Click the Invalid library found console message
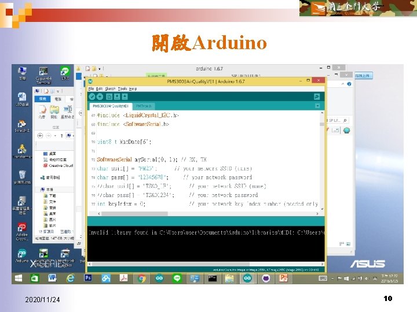Screen dimensions: 417x312 (x=206, y=232)
